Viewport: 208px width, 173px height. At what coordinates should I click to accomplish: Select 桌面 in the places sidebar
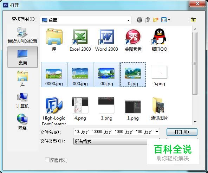click(22, 57)
